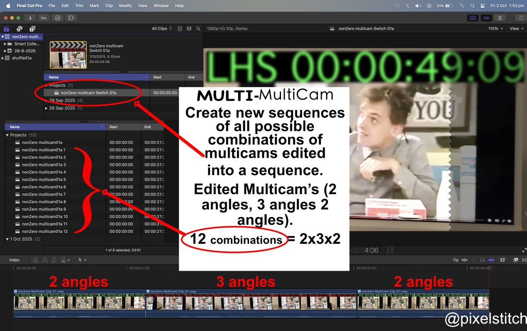
Task: Click the Insert clip edit icon
Action: (x=46, y=260)
